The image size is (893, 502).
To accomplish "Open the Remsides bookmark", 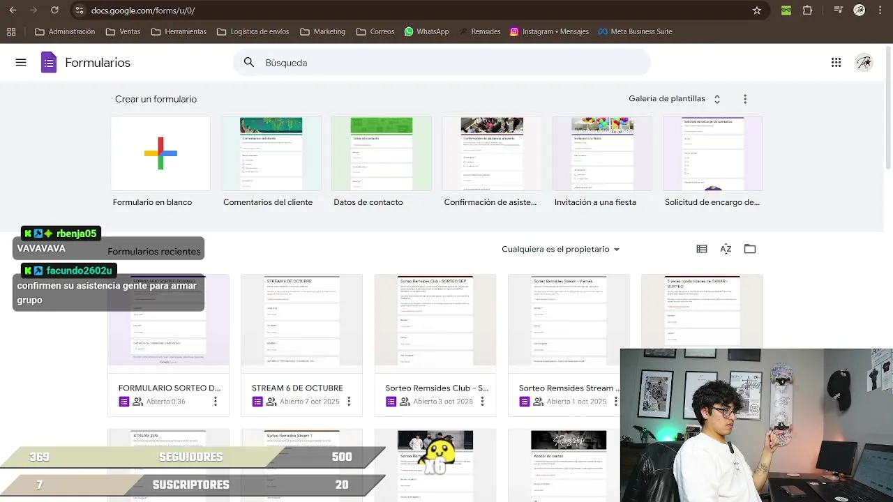I will pos(480,31).
